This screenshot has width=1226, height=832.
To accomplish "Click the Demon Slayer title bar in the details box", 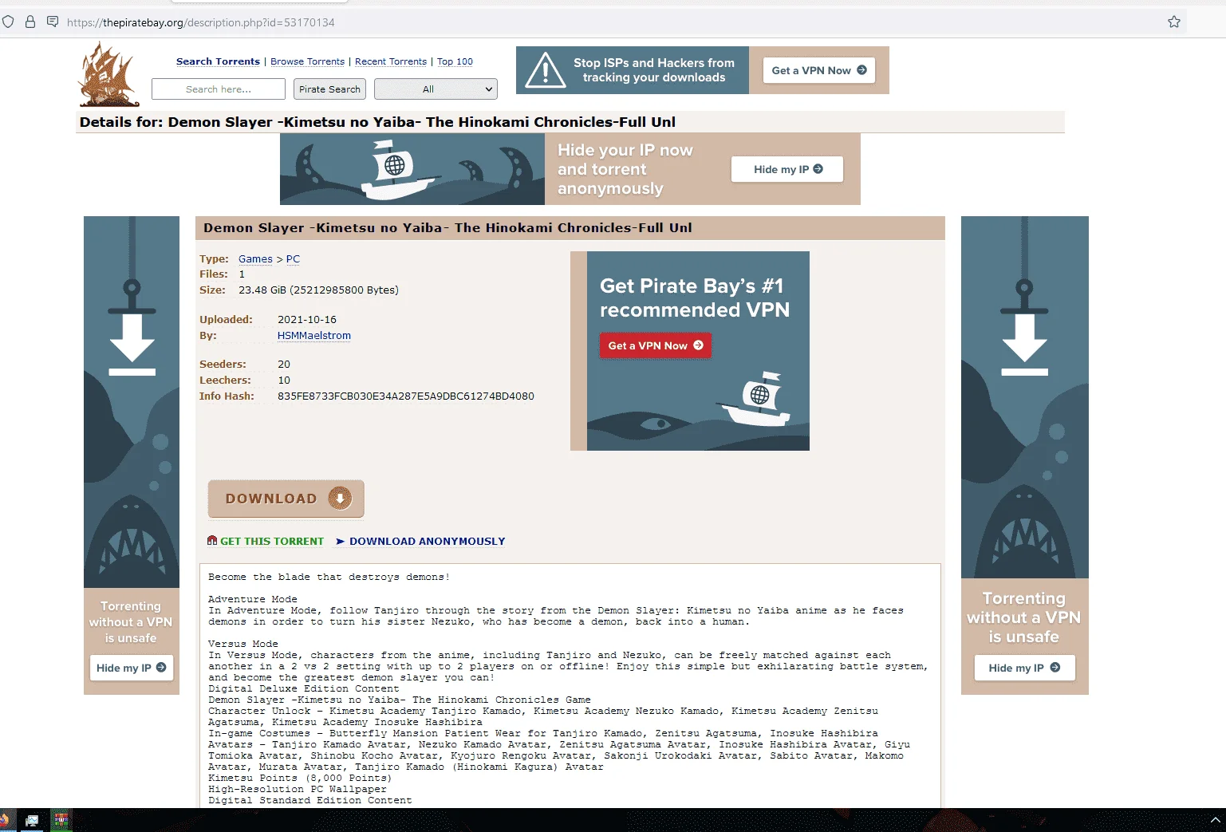I will (570, 228).
